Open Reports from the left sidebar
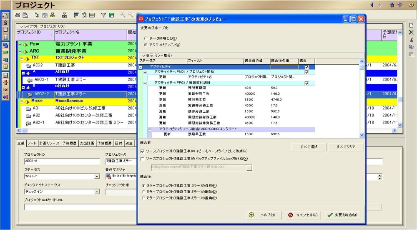Image resolution: width=417 pixels, height=230 pixels. tap(5, 30)
